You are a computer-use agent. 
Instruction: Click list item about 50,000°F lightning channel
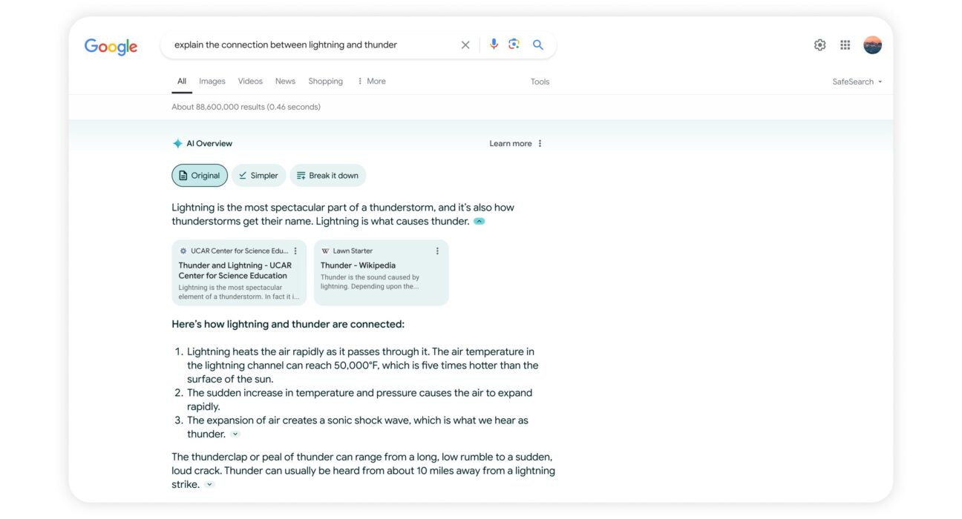pos(363,366)
